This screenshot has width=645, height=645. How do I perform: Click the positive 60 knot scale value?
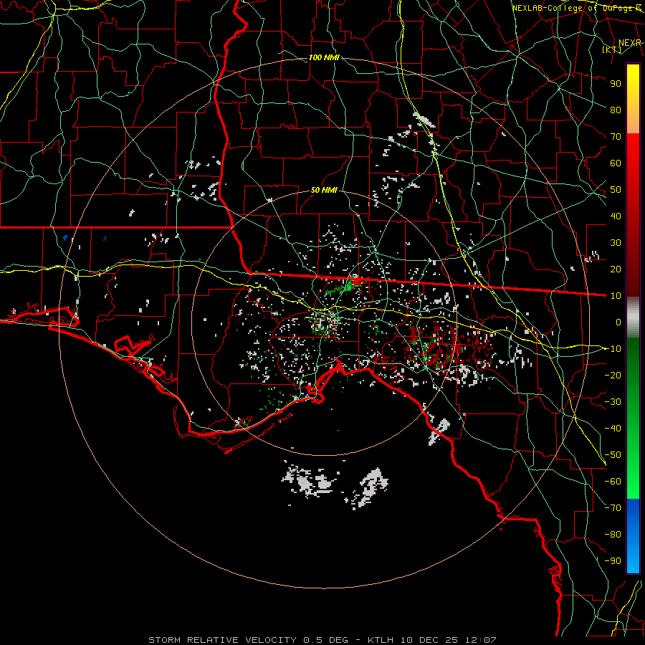pyautogui.click(x=616, y=163)
